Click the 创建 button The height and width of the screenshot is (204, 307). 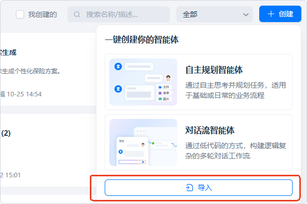[x=280, y=14]
